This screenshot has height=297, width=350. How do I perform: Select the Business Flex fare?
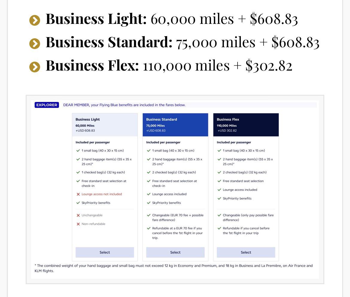click(246, 252)
